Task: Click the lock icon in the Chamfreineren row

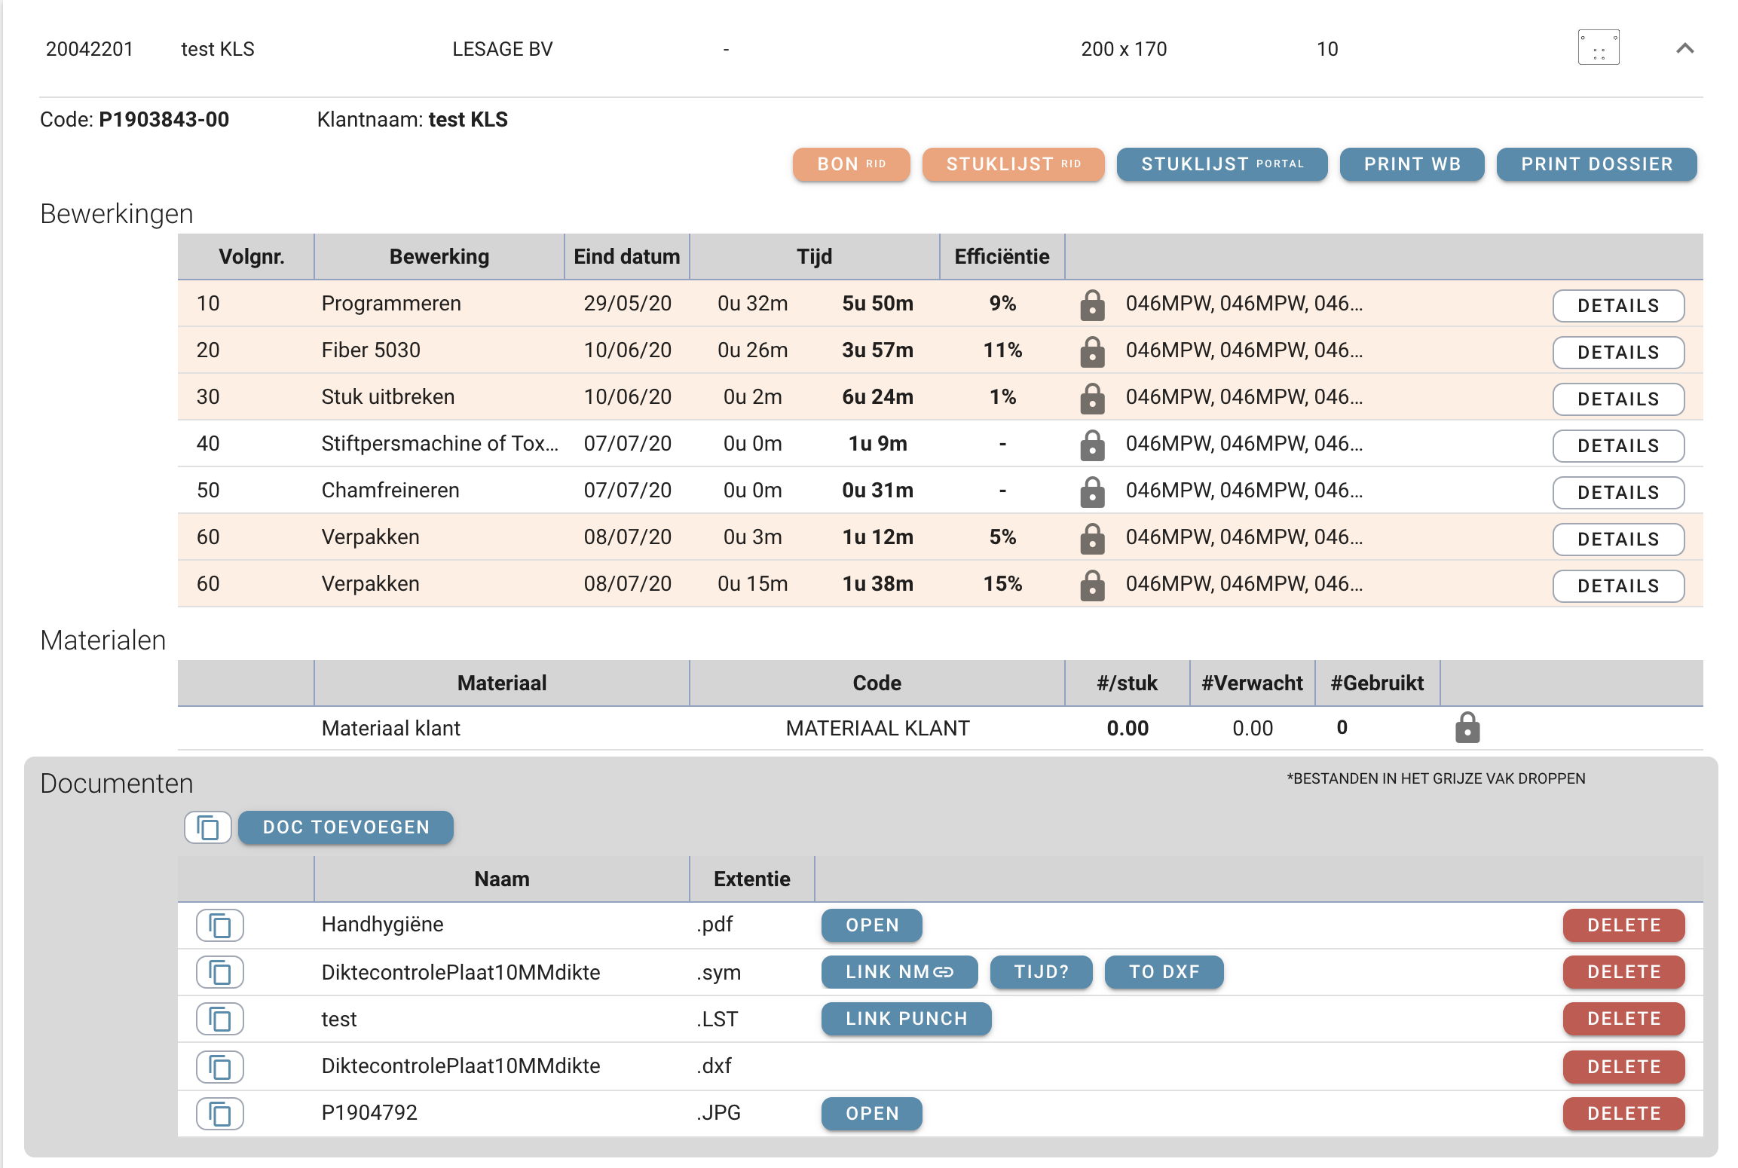Action: point(1092,491)
